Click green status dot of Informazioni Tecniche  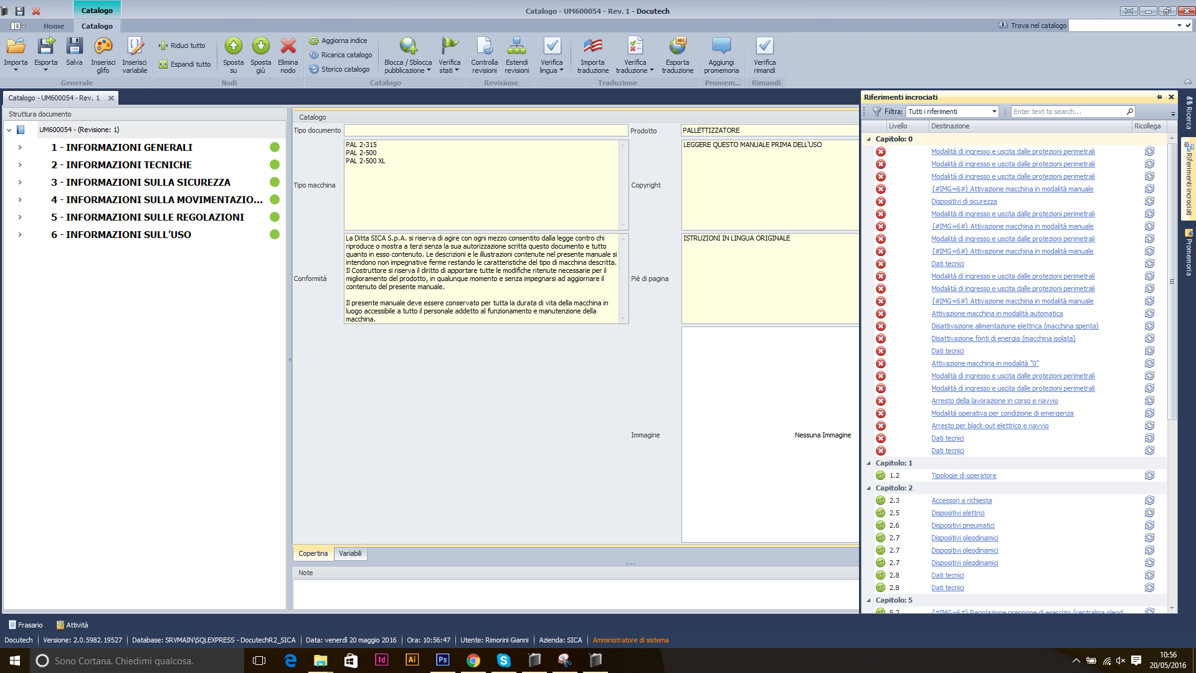pos(275,165)
